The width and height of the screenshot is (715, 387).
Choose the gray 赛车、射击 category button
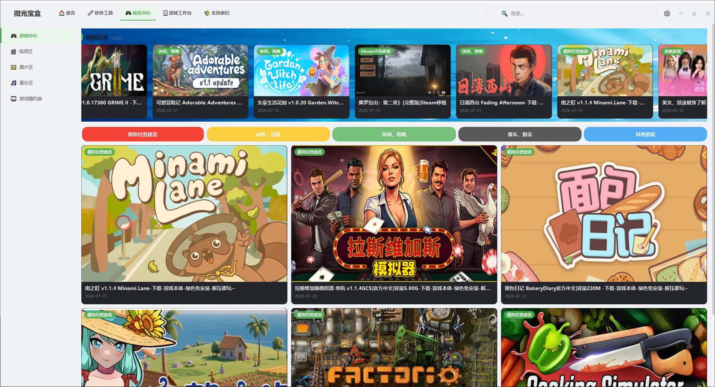520,134
